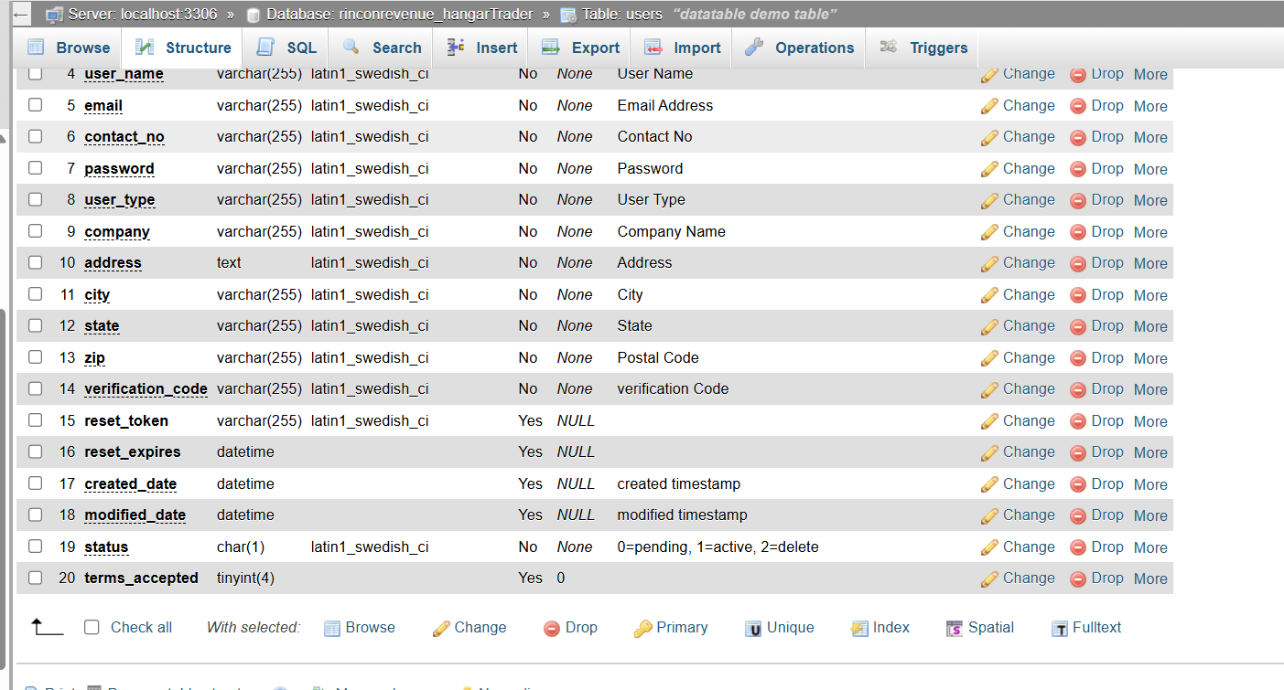Click the Index icon in bottom actions
Viewport: 1284px width, 690px height.
859,628
